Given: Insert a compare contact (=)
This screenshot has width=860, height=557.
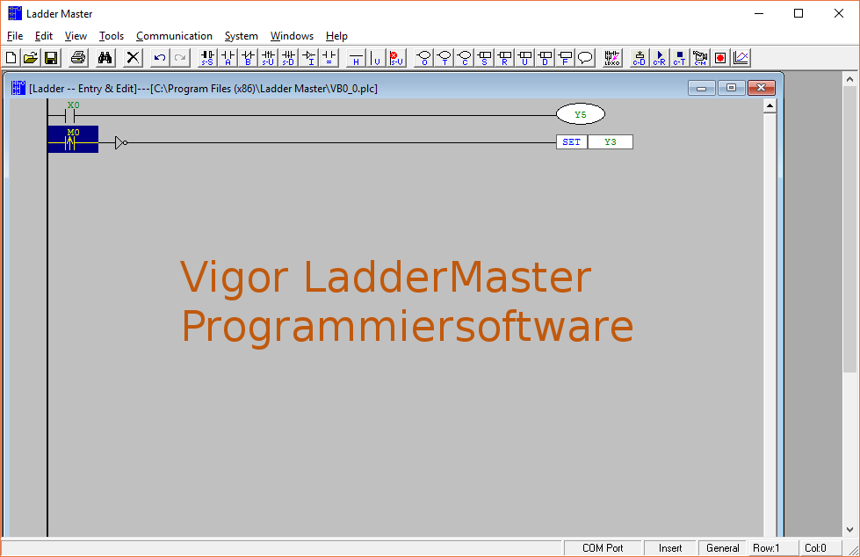Looking at the screenshot, I should [x=329, y=58].
